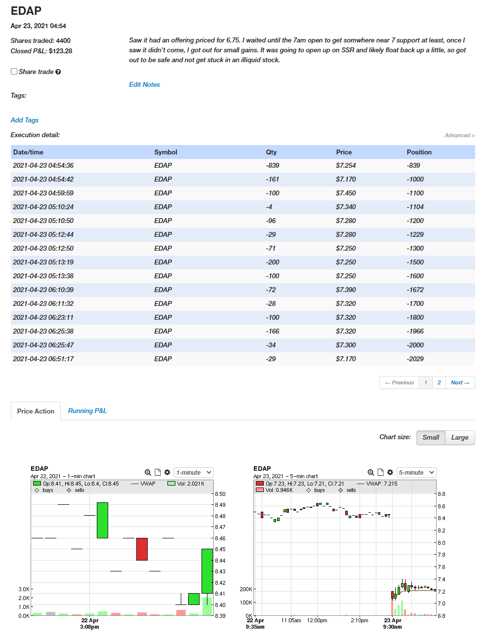
Task: Open the 5-minute interval dropdown
Action: pos(416,472)
